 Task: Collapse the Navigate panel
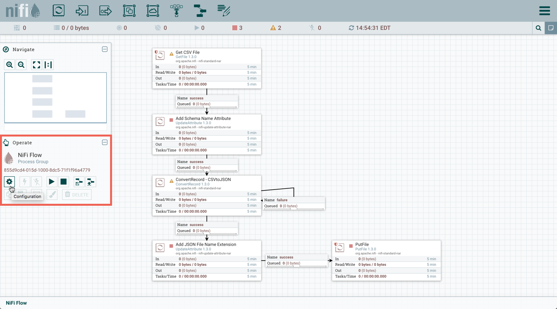click(x=105, y=50)
